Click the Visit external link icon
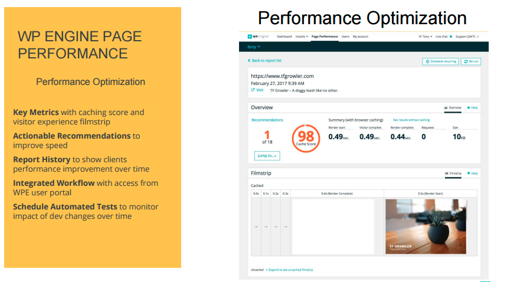The image size is (530, 282). pos(253,90)
